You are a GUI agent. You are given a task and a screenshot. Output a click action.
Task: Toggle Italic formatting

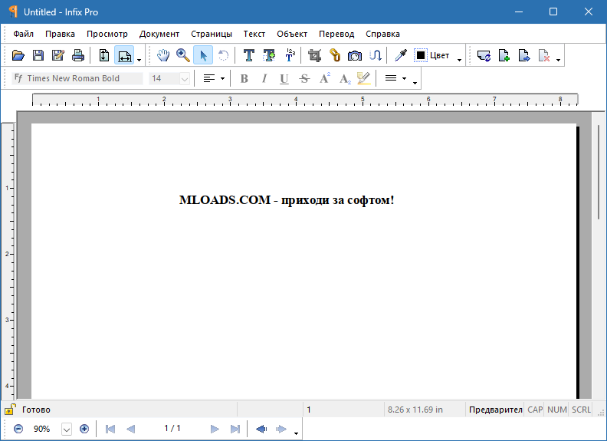(264, 78)
